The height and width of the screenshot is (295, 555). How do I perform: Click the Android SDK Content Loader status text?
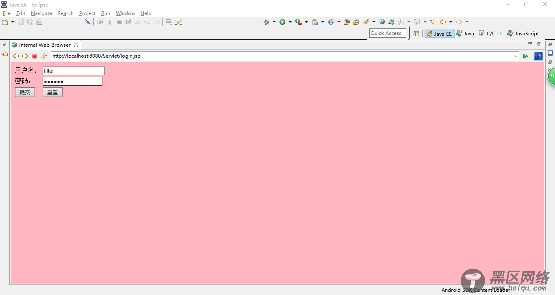(476, 290)
